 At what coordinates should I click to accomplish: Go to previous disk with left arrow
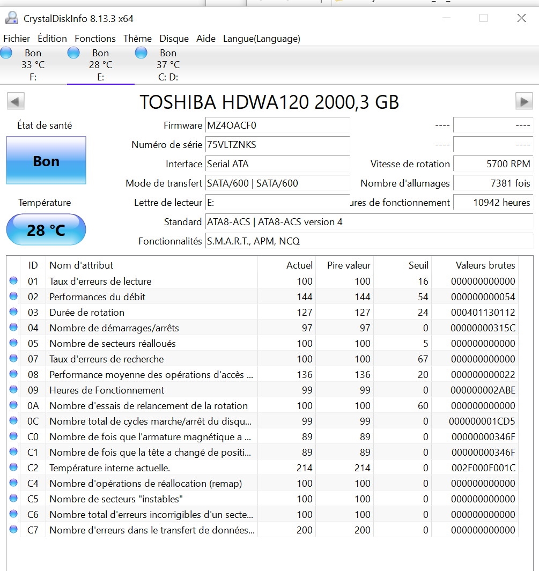click(x=16, y=101)
